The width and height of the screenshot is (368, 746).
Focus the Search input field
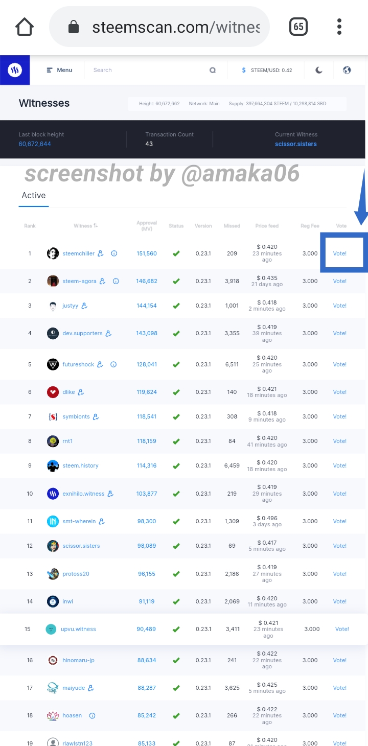pyautogui.click(x=148, y=70)
